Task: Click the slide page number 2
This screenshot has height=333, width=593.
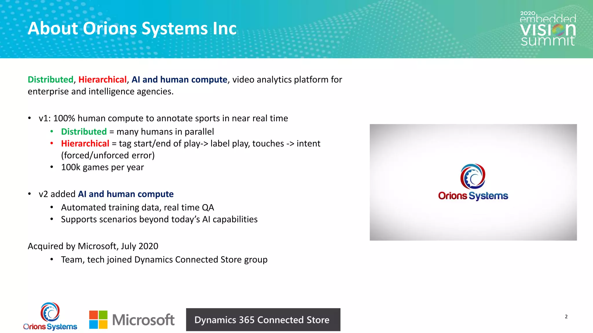Action: pos(566,317)
